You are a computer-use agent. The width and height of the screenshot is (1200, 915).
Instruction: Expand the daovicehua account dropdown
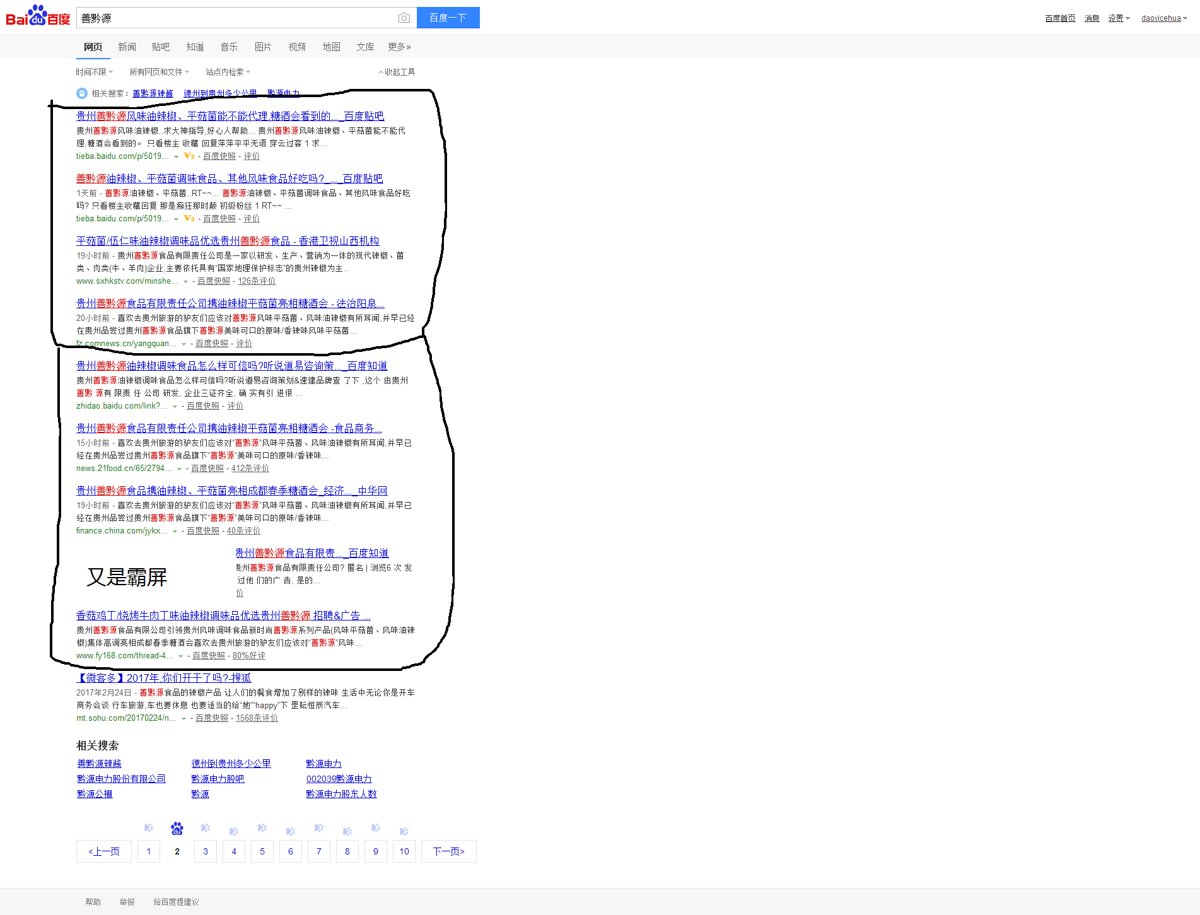(x=1164, y=18)
